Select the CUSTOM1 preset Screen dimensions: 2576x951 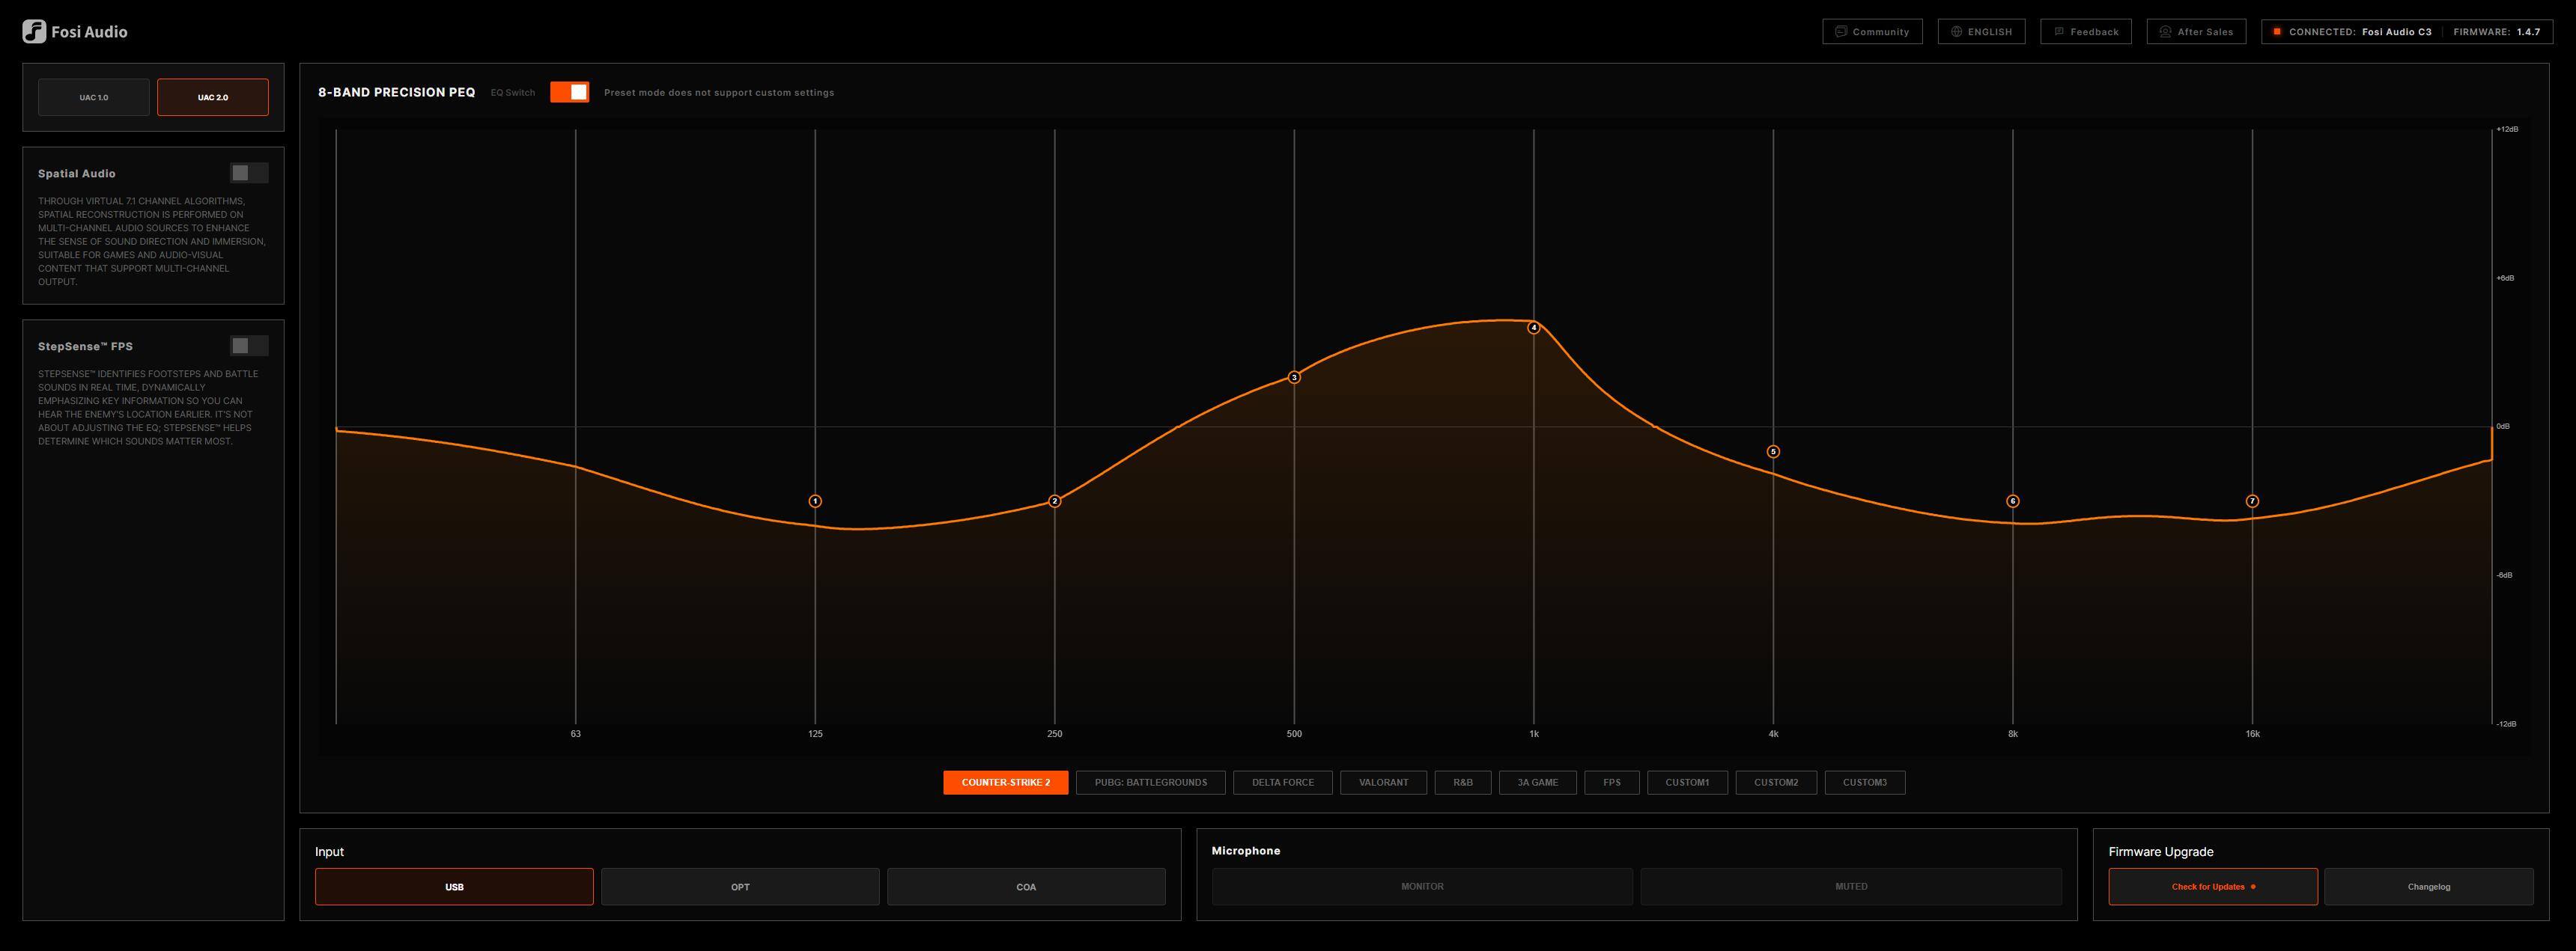[1687, 782]
